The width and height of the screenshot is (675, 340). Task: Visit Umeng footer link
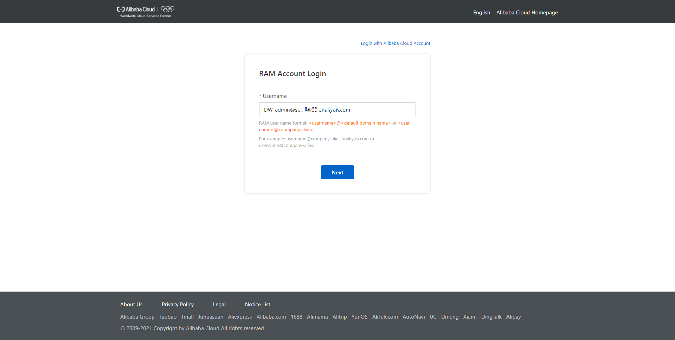(x=450, y=317)
